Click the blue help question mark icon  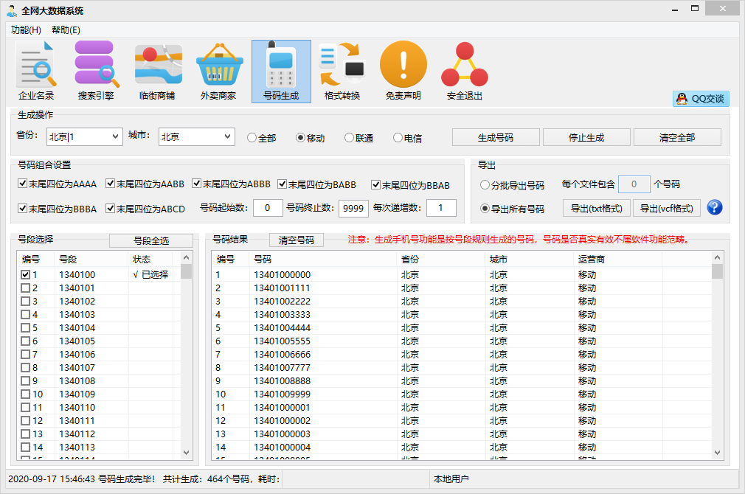[714, 207]
